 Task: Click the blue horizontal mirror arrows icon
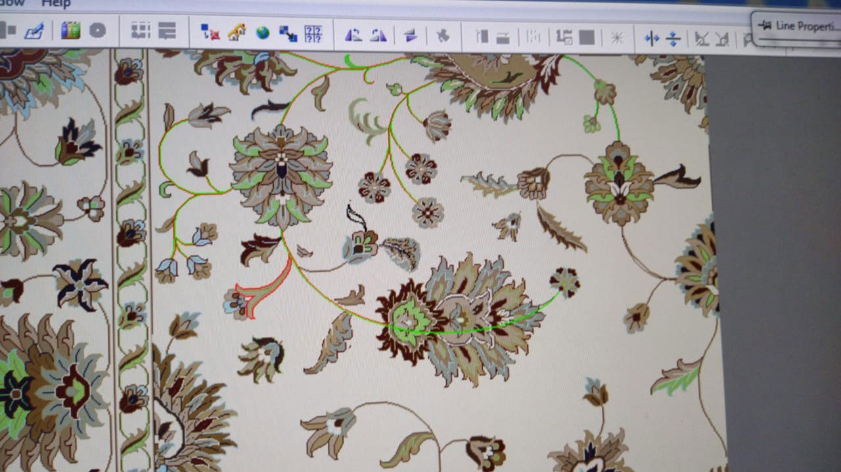pos(651,39)
